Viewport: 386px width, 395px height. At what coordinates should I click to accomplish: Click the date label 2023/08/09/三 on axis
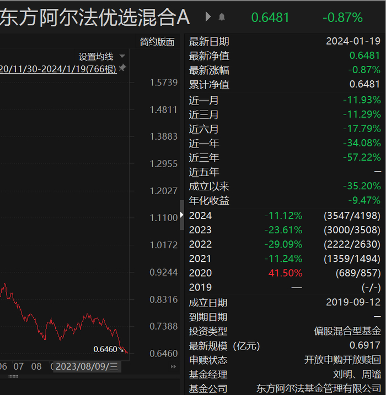87,366
